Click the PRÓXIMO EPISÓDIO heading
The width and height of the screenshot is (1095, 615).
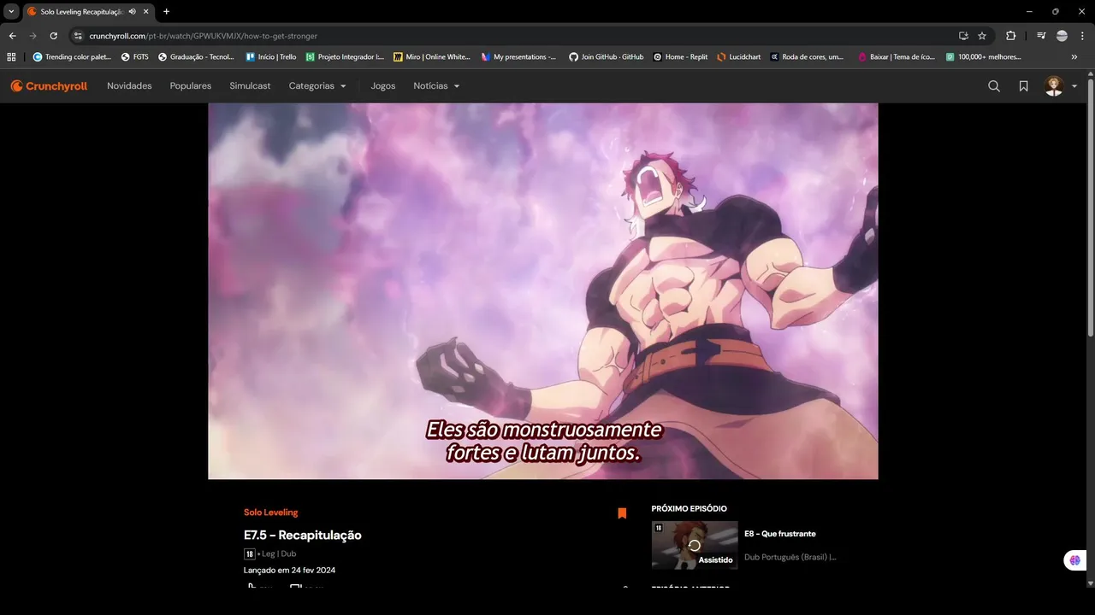click(690, 508)
